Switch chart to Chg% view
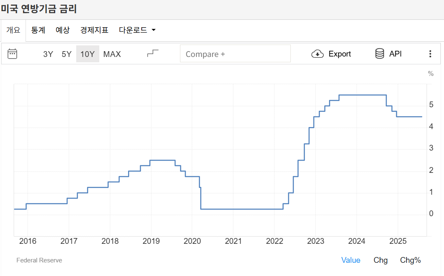The height and width of the screenshot is (276, 444). pyautogui.click(x=410, y=260)
